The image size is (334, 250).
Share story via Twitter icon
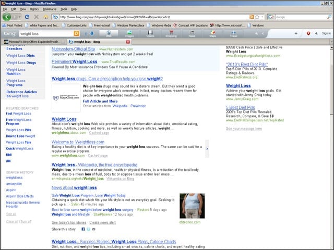[88, 229]
